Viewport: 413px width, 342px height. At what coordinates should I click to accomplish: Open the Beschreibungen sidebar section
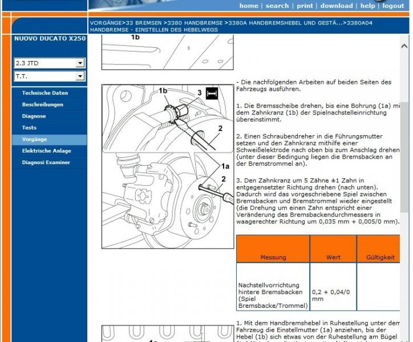[x=42, y=105]
